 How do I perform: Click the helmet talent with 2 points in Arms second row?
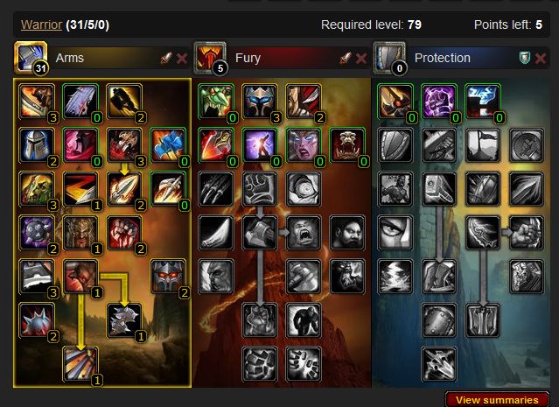pos(37,145)
